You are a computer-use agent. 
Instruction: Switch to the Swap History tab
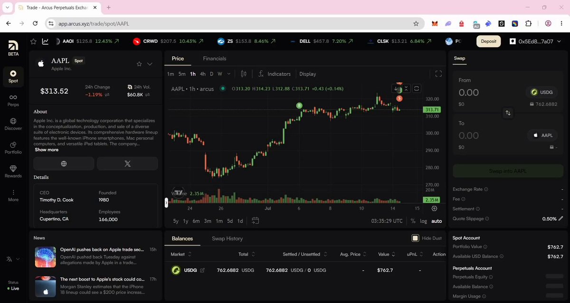(x=227, y=238)
